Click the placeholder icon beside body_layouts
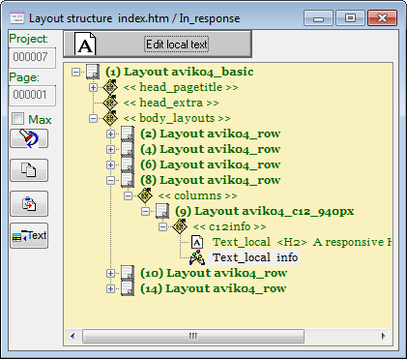The height and width of the screenshot is (359, 407). (110, 118)
